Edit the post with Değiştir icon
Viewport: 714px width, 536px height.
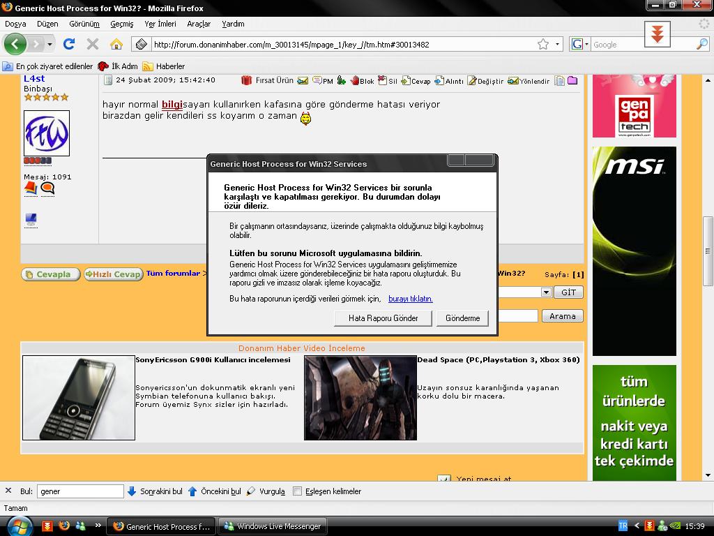point(472,81)
